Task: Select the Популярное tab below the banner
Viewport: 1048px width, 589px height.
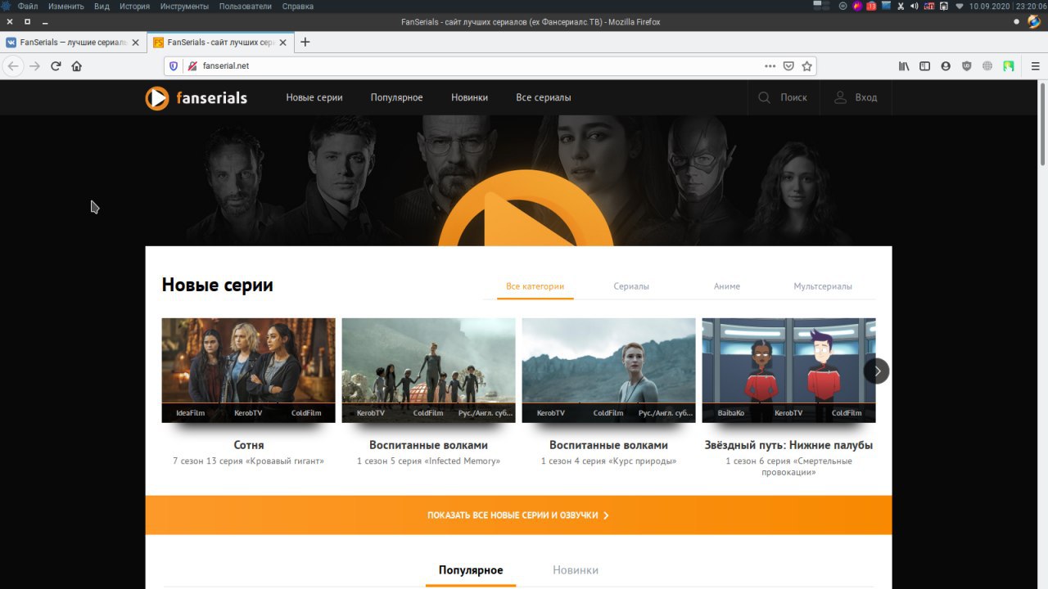Action: [471, 570]
